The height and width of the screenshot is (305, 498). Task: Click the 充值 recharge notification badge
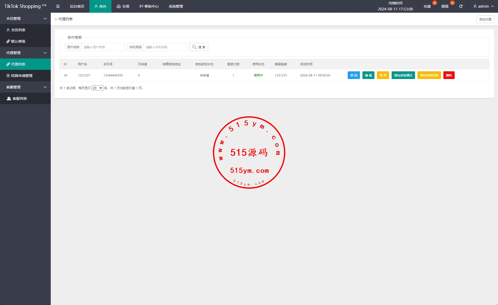click(x=434, y=3)
